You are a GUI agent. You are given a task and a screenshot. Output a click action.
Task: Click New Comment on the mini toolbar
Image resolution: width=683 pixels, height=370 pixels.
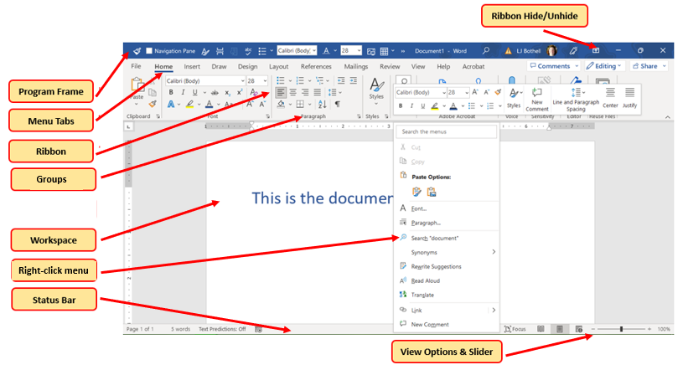[537, 97]
